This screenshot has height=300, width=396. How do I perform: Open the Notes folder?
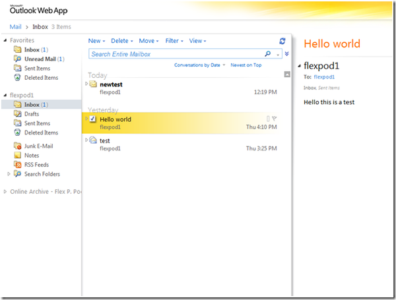pyautogui.click(x=32, y=156)
